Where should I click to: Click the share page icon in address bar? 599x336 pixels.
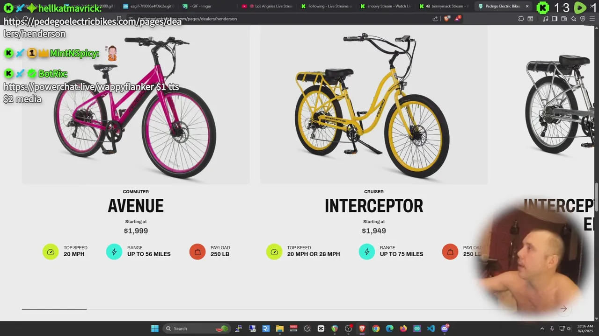pos(435,19)
